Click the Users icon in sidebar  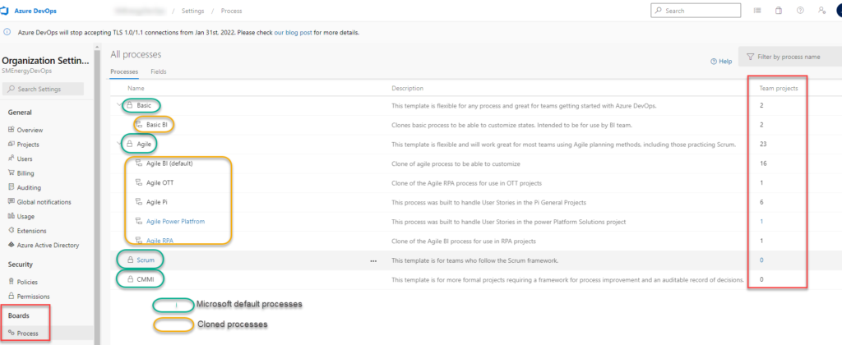tap(12, 159)
